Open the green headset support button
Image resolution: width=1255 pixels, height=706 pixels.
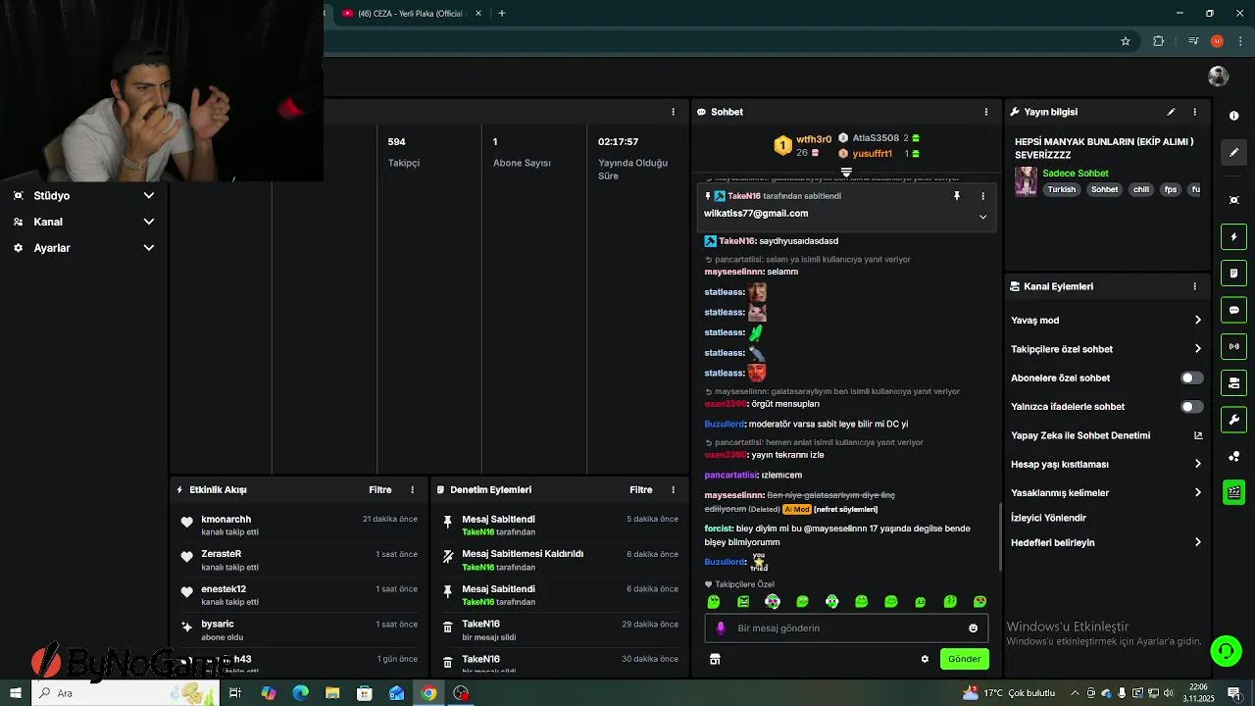point(1225,650)
